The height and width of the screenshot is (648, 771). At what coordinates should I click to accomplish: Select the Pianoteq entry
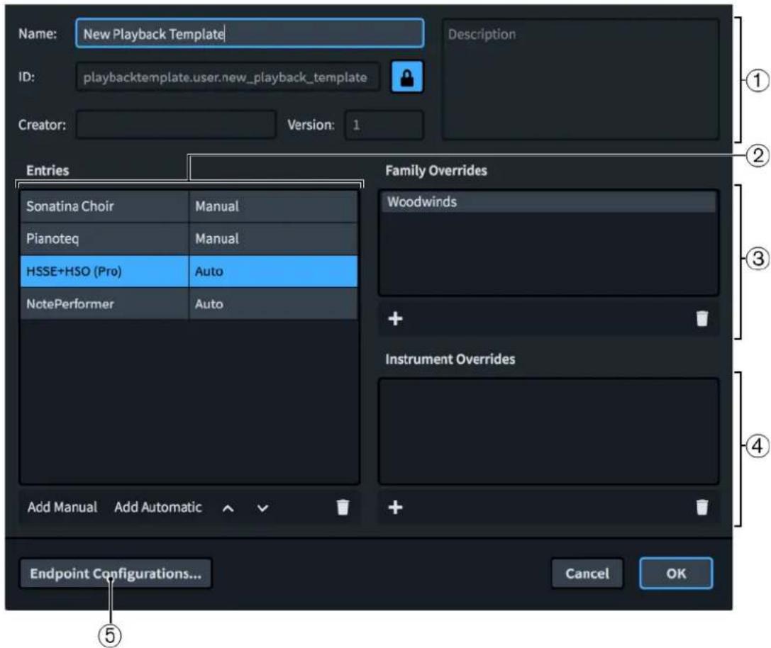[104, 238]
